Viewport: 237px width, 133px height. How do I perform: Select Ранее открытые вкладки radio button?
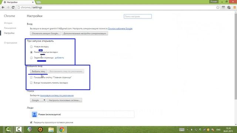31,52
